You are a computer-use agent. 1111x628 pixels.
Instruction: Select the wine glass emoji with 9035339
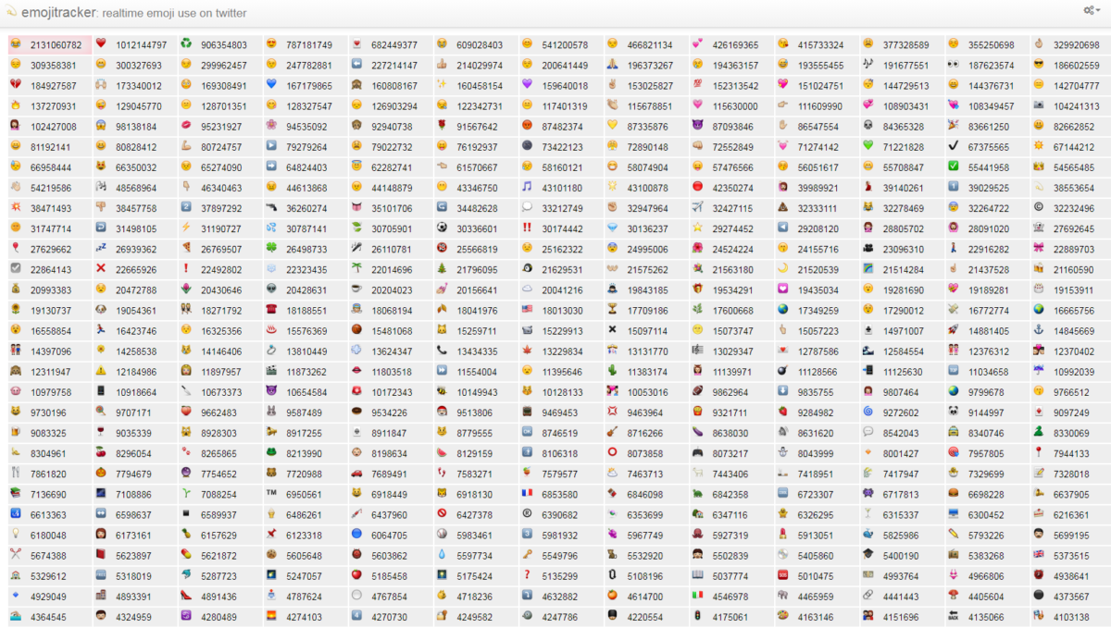click(101, 431)
